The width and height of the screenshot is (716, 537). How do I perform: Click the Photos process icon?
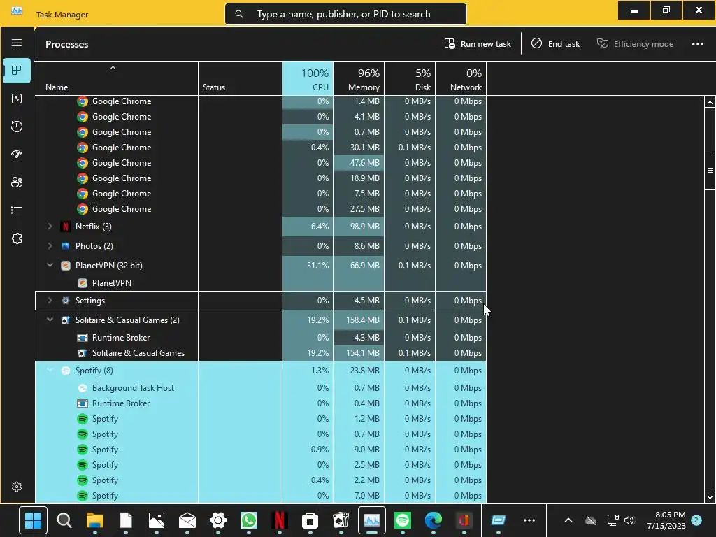66,246
